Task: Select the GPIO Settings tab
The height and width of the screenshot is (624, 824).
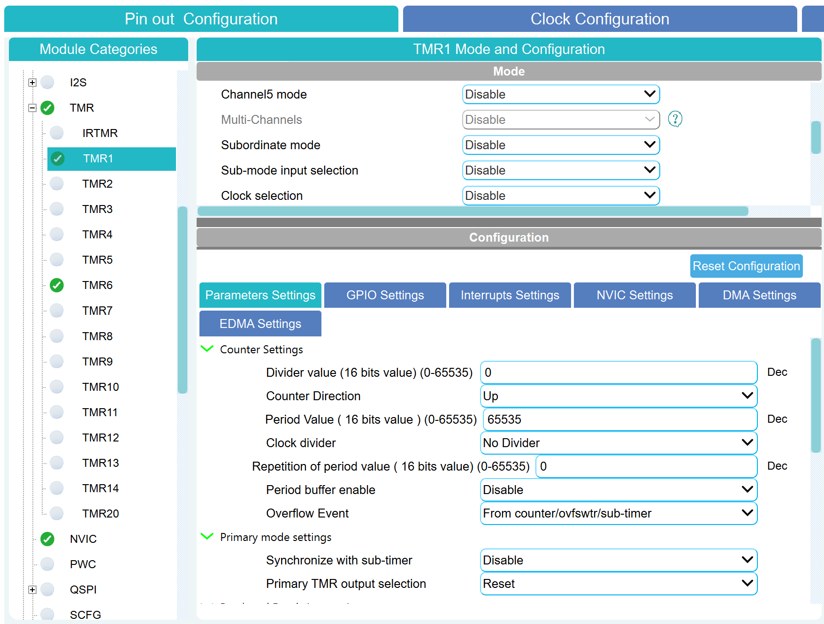Action: point(385,295)
